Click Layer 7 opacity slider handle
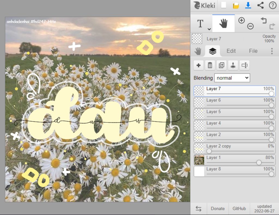This screenshot has height=215, width=279. click(x=271, y=94)
